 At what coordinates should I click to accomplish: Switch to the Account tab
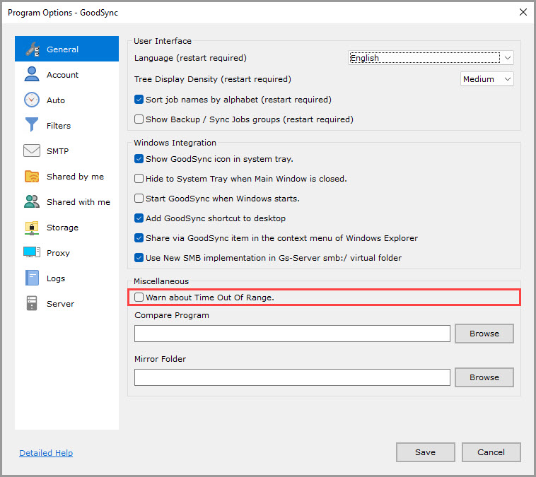pos(66,74)
